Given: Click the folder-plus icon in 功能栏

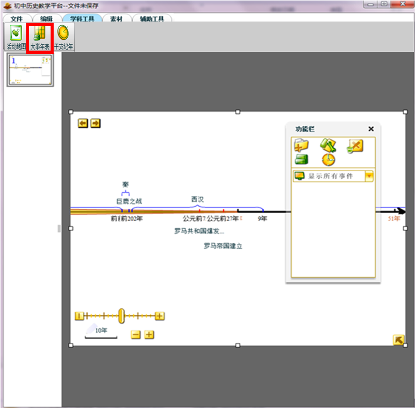Looking at the screenshot, I should 300,145.
